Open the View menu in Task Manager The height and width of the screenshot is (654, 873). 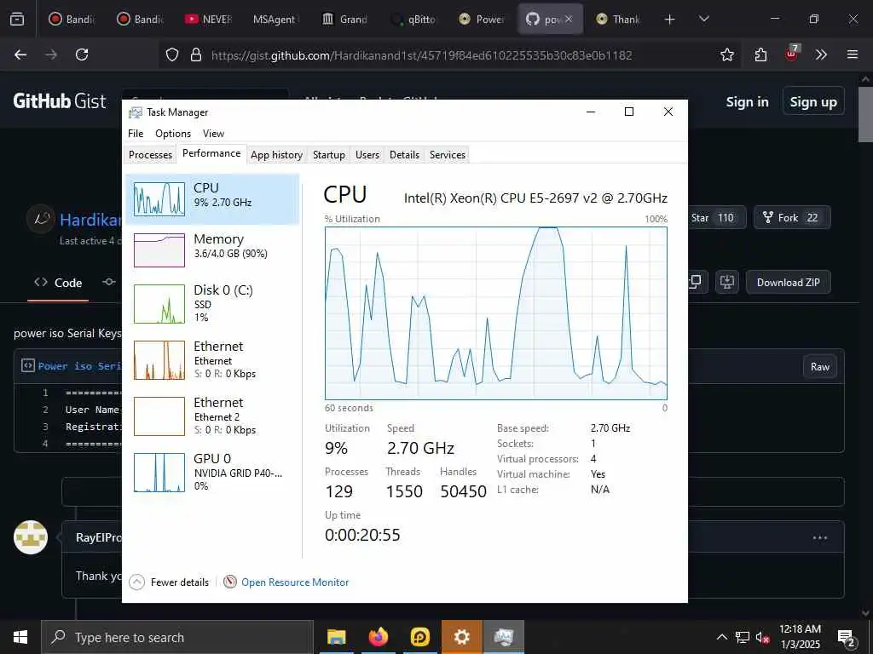coord(213,134)
